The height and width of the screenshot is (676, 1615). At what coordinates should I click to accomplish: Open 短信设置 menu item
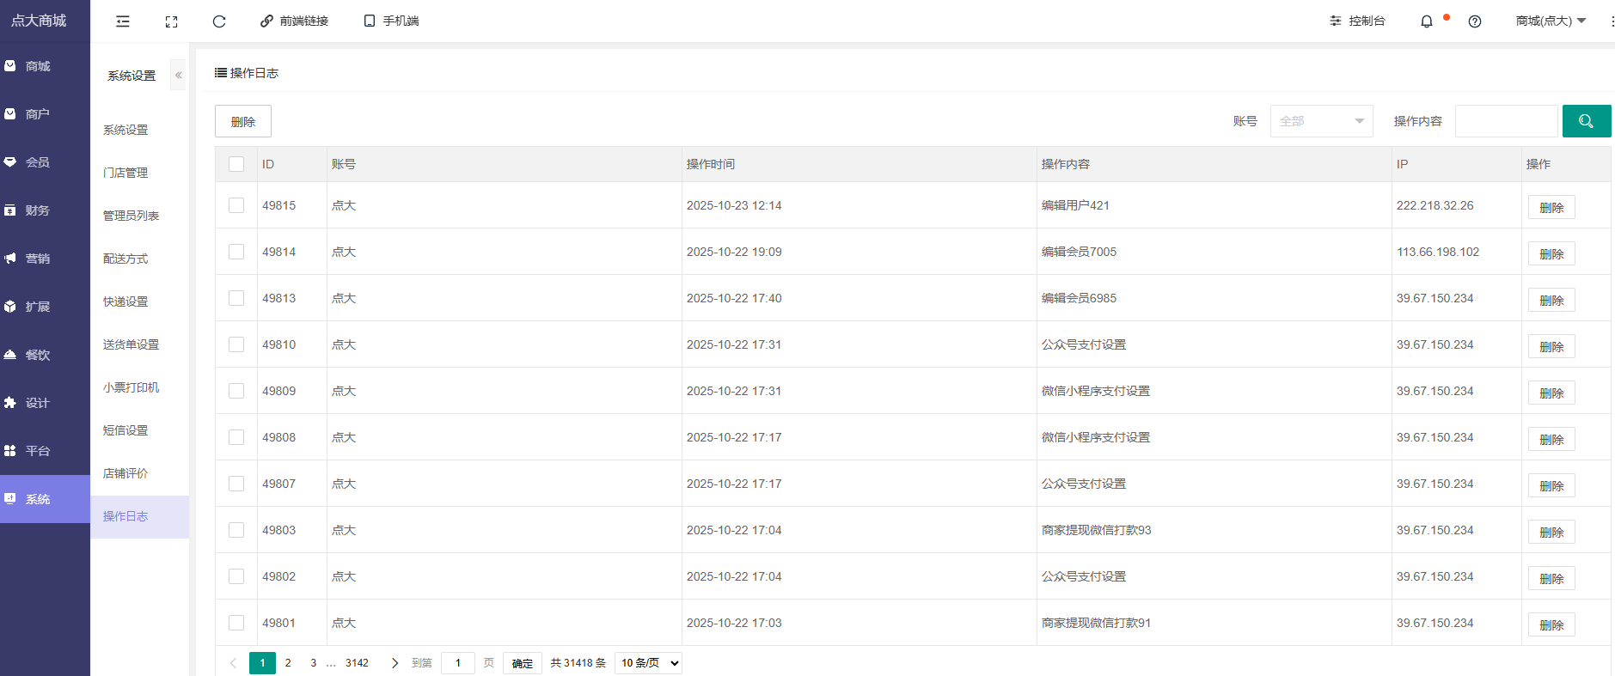tap(125, 430)
